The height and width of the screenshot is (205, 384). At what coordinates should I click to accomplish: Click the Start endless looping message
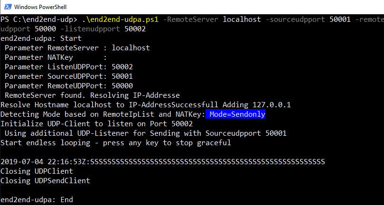click(116, 143)
